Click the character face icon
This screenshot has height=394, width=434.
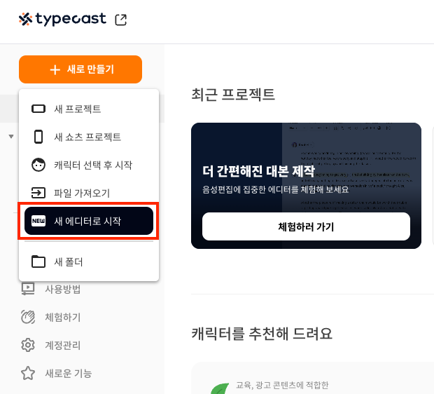pos(38,165)
